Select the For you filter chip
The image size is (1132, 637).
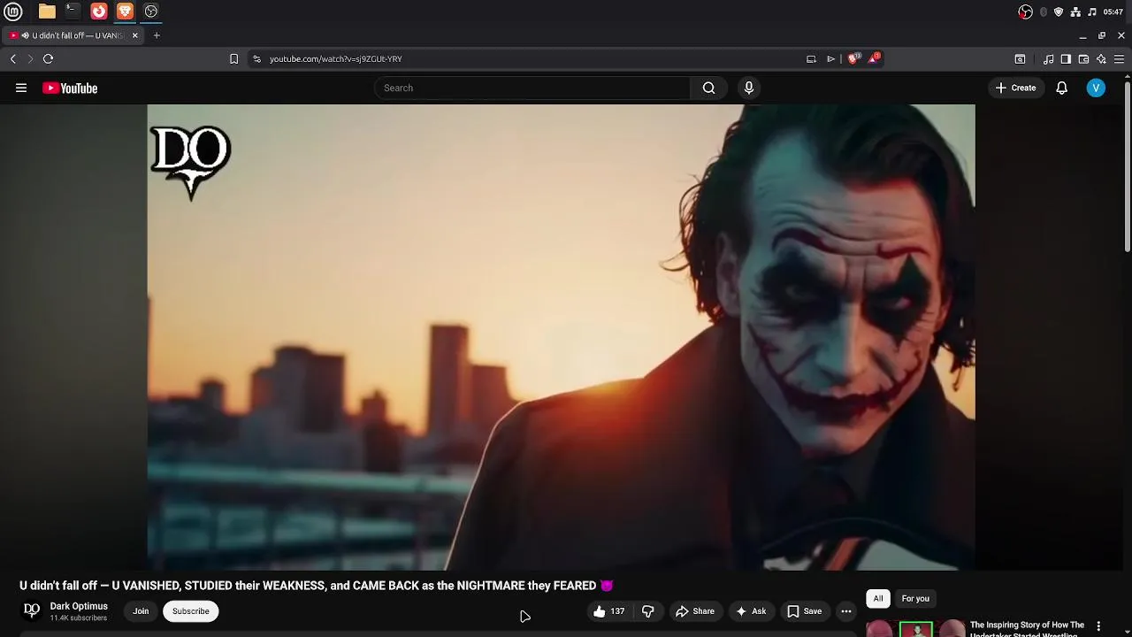click(x=915, y=599)
